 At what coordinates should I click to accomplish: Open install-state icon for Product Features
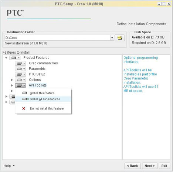click(x=15, y=58)
